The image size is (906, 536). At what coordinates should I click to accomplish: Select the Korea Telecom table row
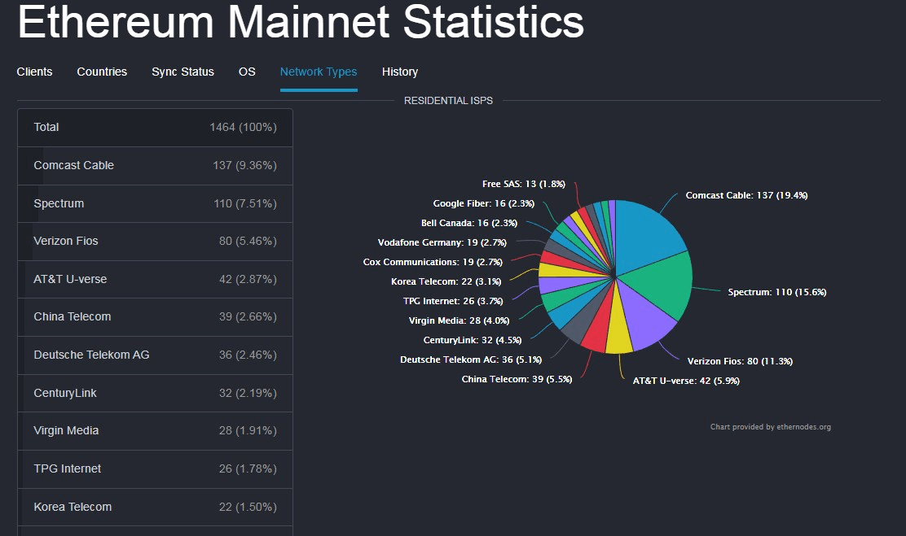pyautogui.click(x=155, y=507)
